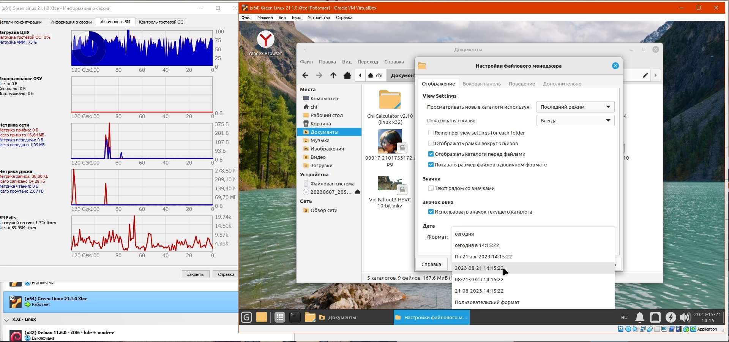Click the volume speaker icon in tray

click(685, 317)
